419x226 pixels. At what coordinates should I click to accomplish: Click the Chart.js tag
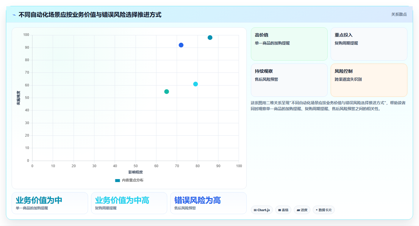click(262, 210)
